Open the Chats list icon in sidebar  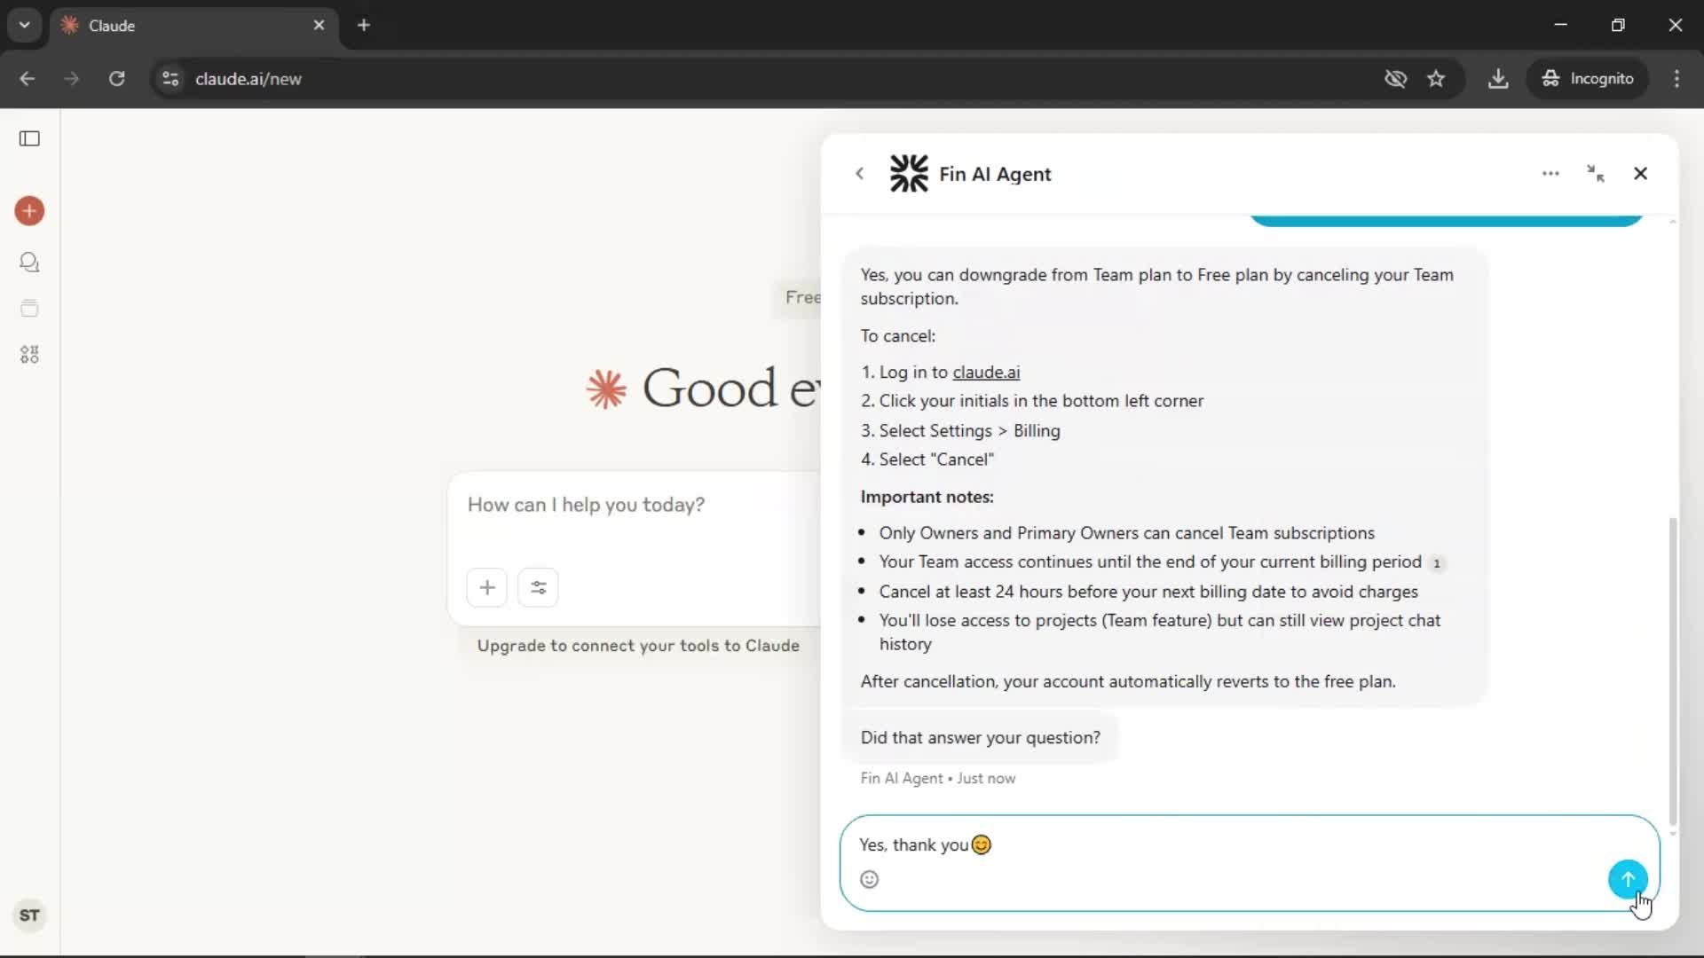pyautogui.click(x=29, y=263)
